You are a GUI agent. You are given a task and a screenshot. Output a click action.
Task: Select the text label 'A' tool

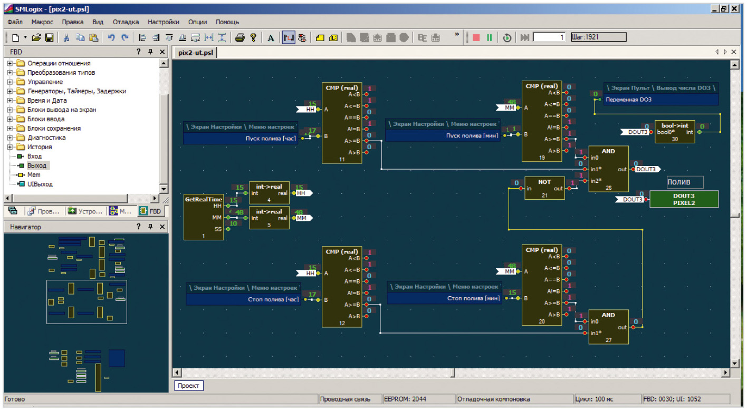tap(271, 38)
